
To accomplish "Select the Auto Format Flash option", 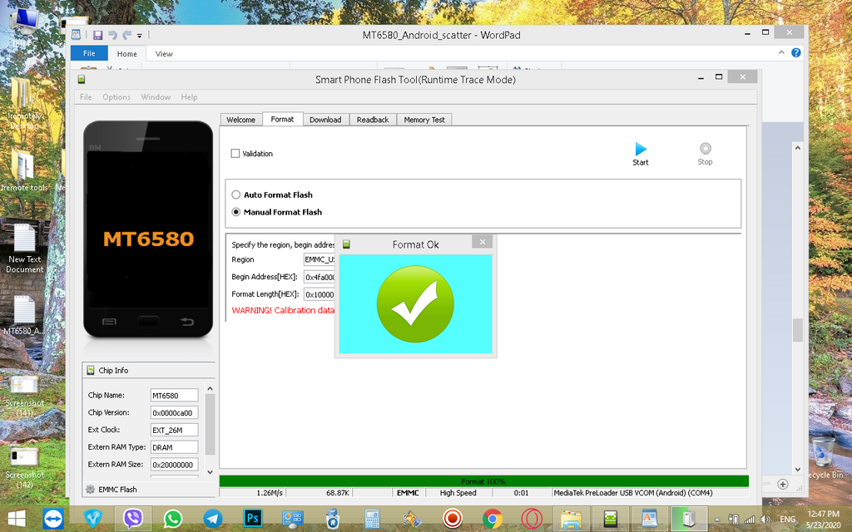I will [x=235, y=195].
